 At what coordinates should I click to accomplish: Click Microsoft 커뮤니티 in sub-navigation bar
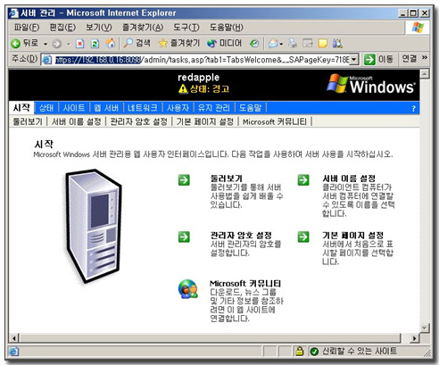[x=275, y=121]
